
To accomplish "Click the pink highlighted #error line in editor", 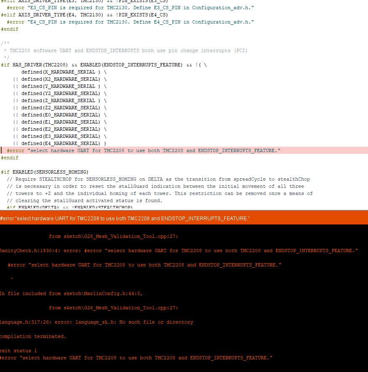I will [x=143, y=150].
